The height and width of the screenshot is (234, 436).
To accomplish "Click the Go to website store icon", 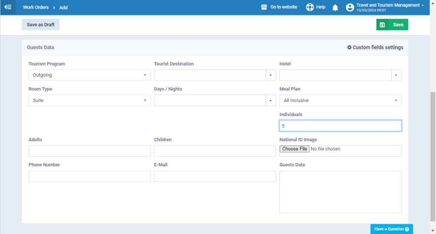I will 264,7.
